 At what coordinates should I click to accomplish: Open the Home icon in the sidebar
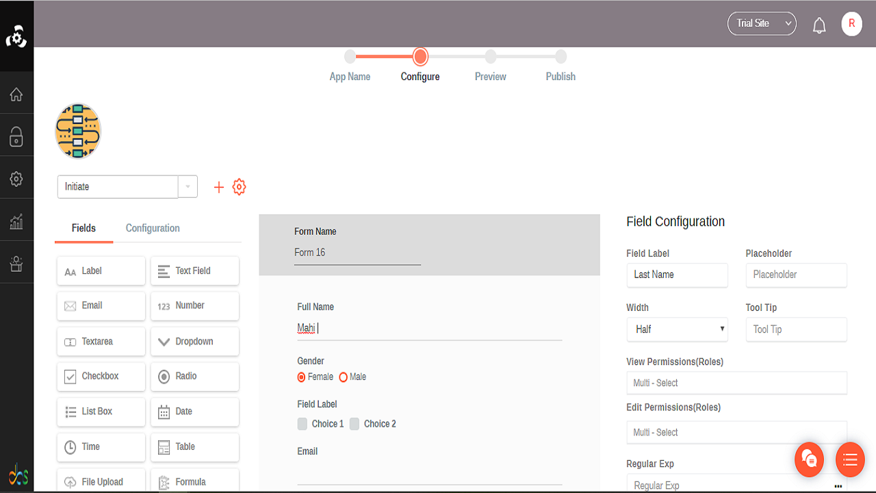click(16, 94)
